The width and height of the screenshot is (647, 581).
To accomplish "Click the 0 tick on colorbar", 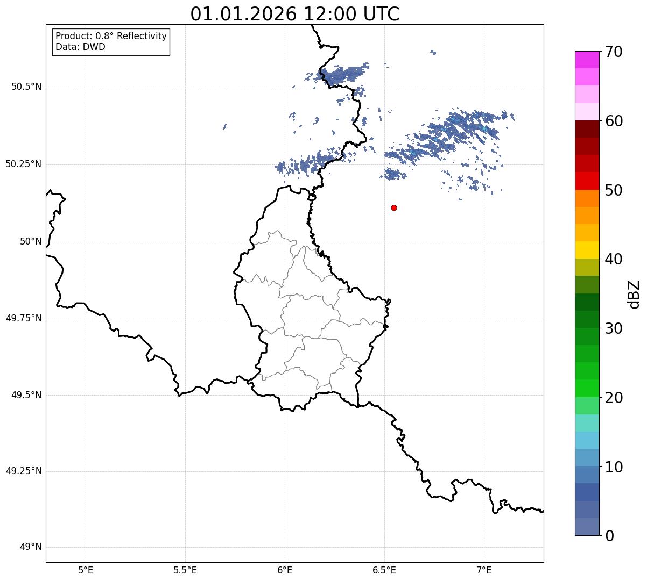I will [x=610, y=536].
